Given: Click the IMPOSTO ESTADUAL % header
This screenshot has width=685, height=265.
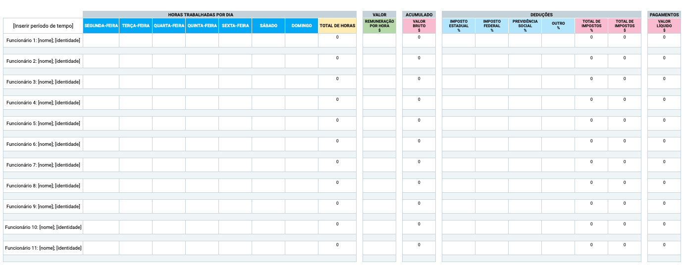Looking at the screenshot, I should (459, 26).
